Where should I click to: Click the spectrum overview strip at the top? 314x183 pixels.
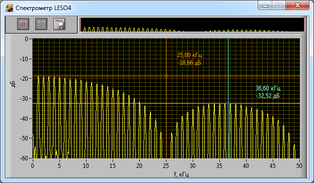[192, 25]
